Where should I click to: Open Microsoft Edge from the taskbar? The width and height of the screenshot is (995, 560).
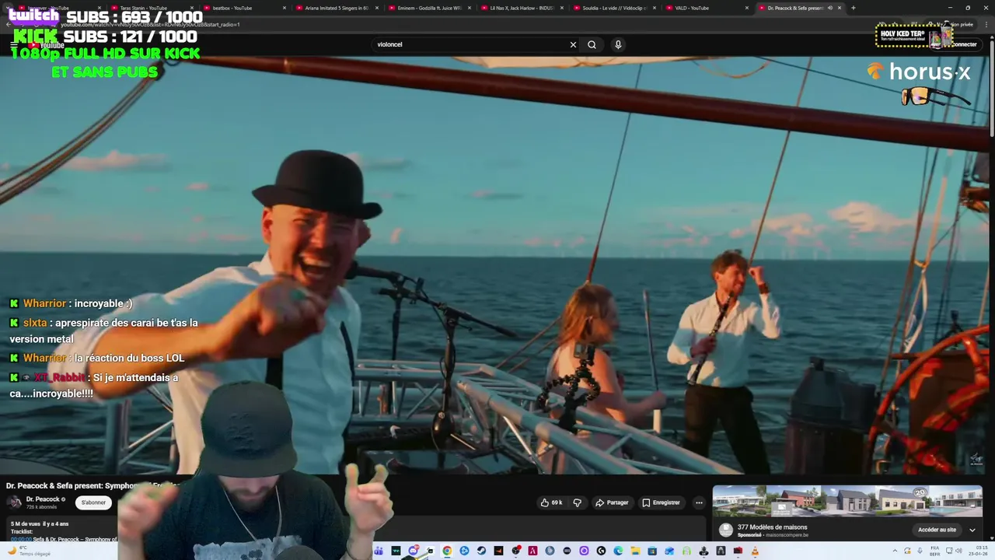pyautogui.click(x=618, y=551)
